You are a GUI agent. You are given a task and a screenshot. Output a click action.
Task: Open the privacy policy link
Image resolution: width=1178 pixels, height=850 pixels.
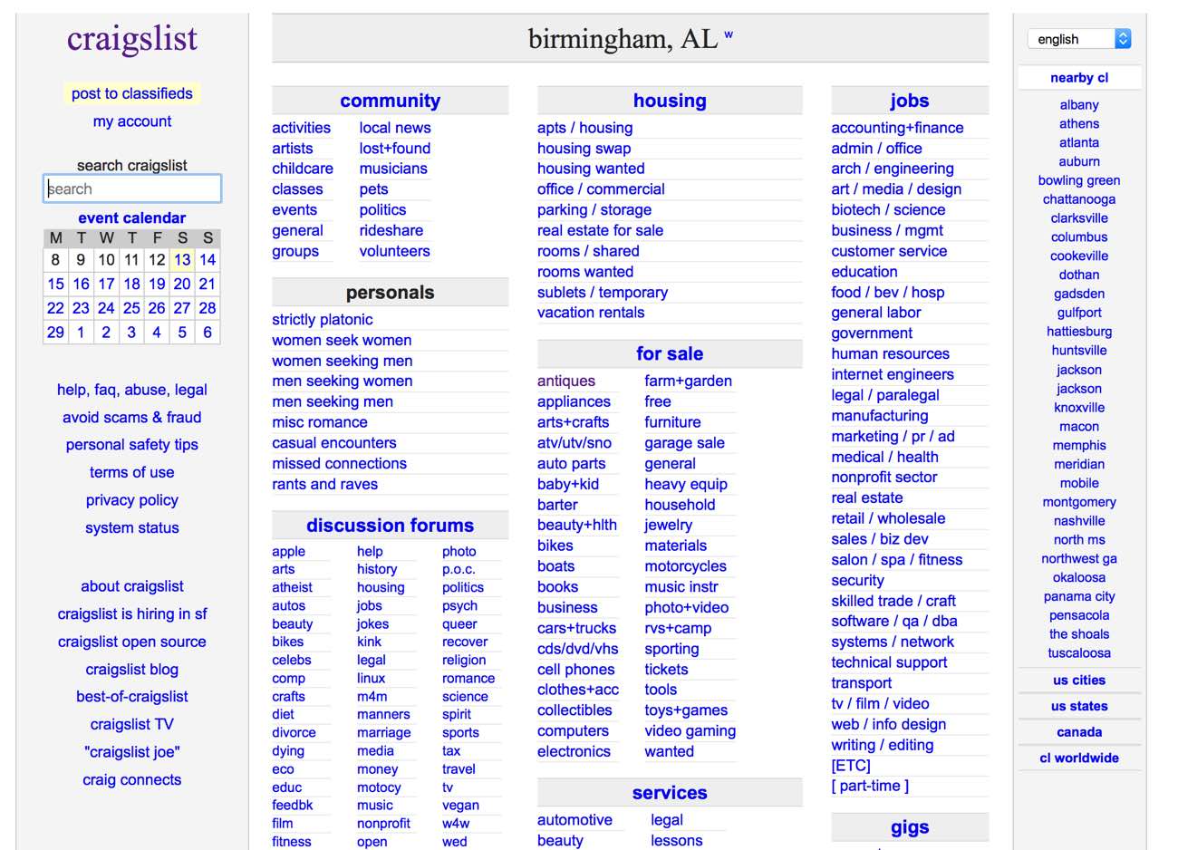132,500
